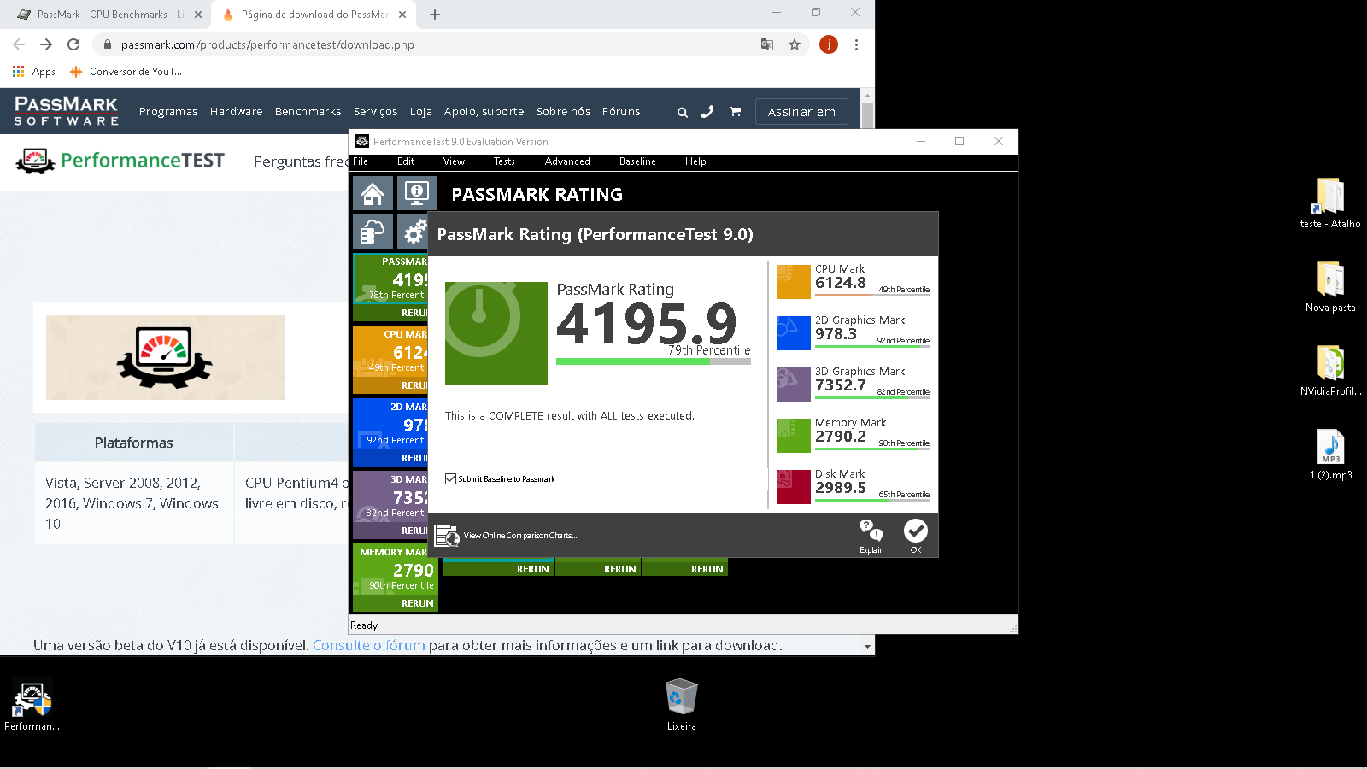Open the Apps shortcut in the bookmarks bar
The height and width of the screenshot is (769, 1367).
click(x=34, y=72)
